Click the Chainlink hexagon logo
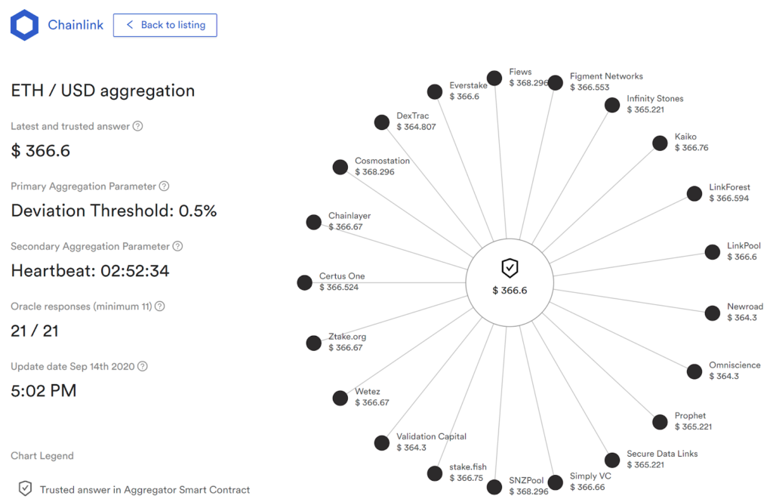The height and width of the screenshot is (502, 773). pos(24,25)
